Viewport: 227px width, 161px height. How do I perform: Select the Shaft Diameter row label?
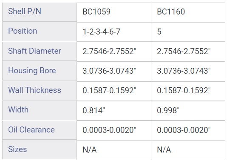point(34,51)
